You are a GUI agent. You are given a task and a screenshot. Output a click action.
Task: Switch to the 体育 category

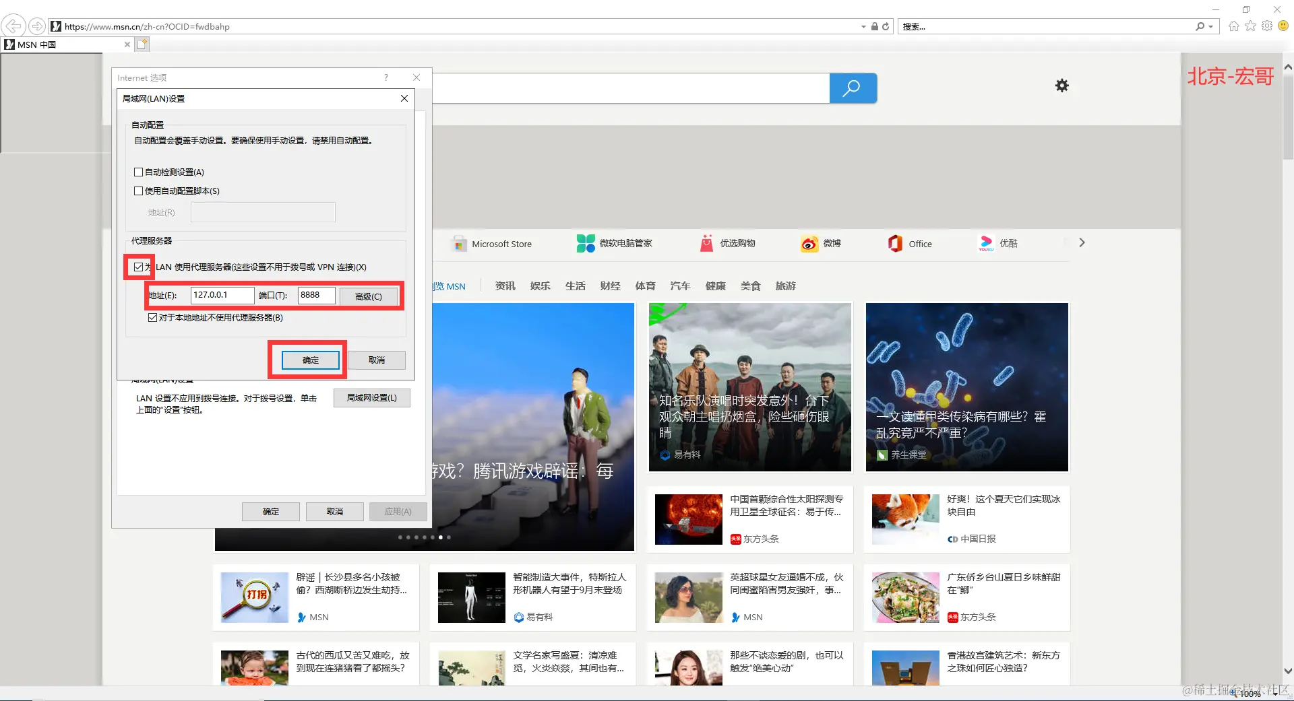tap(646, 286)
